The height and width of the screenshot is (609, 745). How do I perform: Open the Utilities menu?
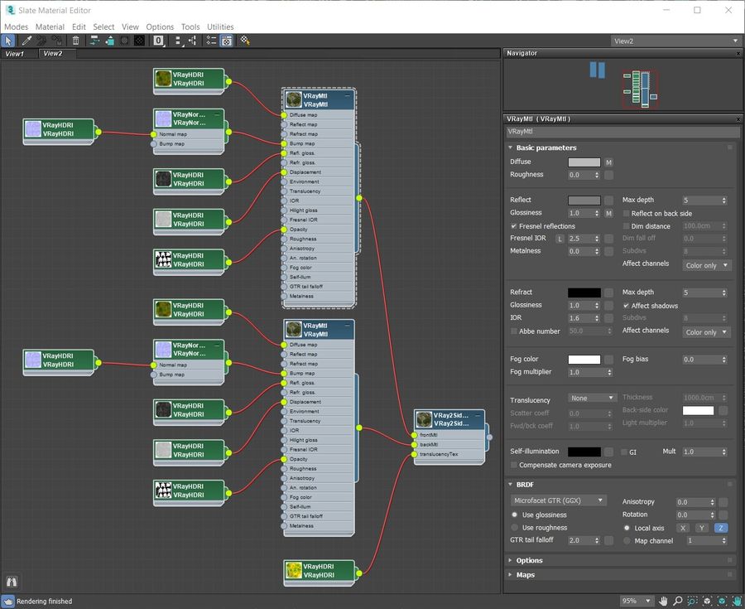pos(220,27)
